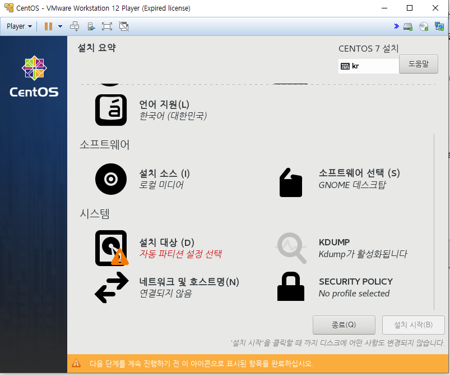
Task: Open 언어 지원(L) language support icon
Action: pyautogui.click(x=111, y=110)
